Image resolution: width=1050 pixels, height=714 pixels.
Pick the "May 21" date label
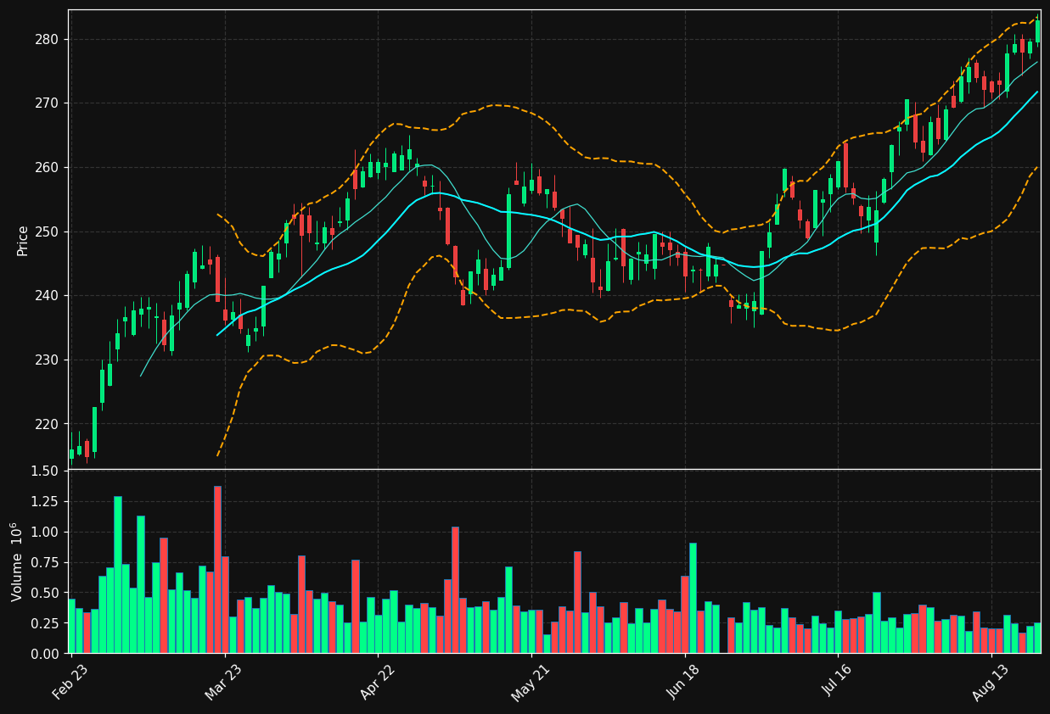coord(530,682)
